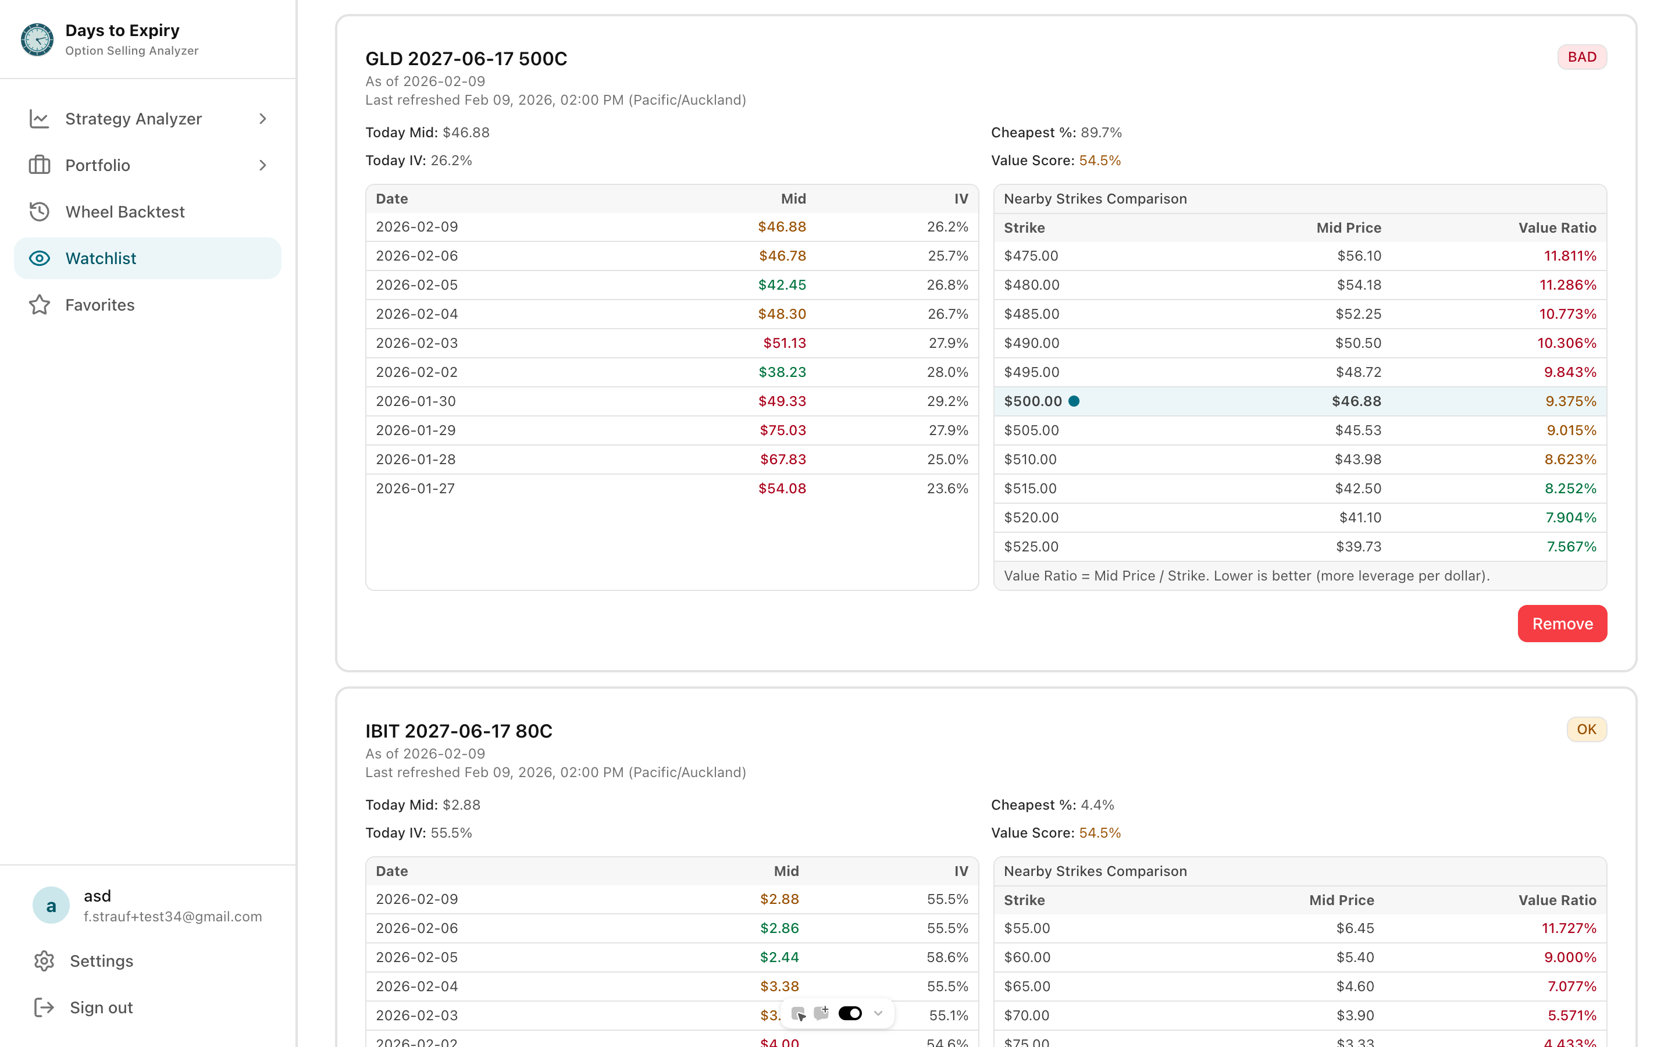Open the floating toolbar dropdown chevron
The height and width of the screenshot is (1047, 1675).
878,1013
